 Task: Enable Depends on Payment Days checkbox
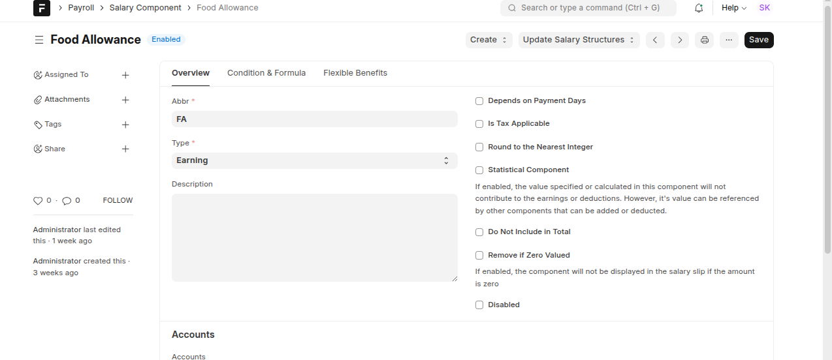479,101
